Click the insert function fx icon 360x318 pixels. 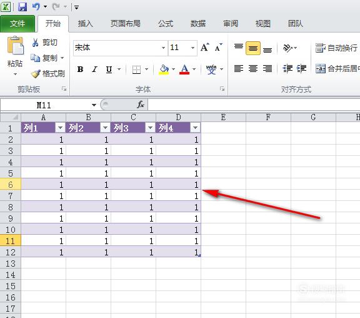(141, 105)
